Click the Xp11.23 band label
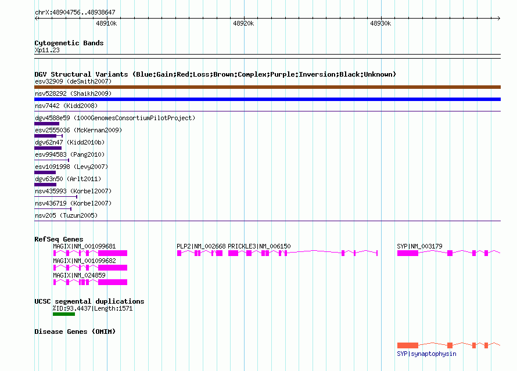Screen dimensions: 517x371 point(47,50)
